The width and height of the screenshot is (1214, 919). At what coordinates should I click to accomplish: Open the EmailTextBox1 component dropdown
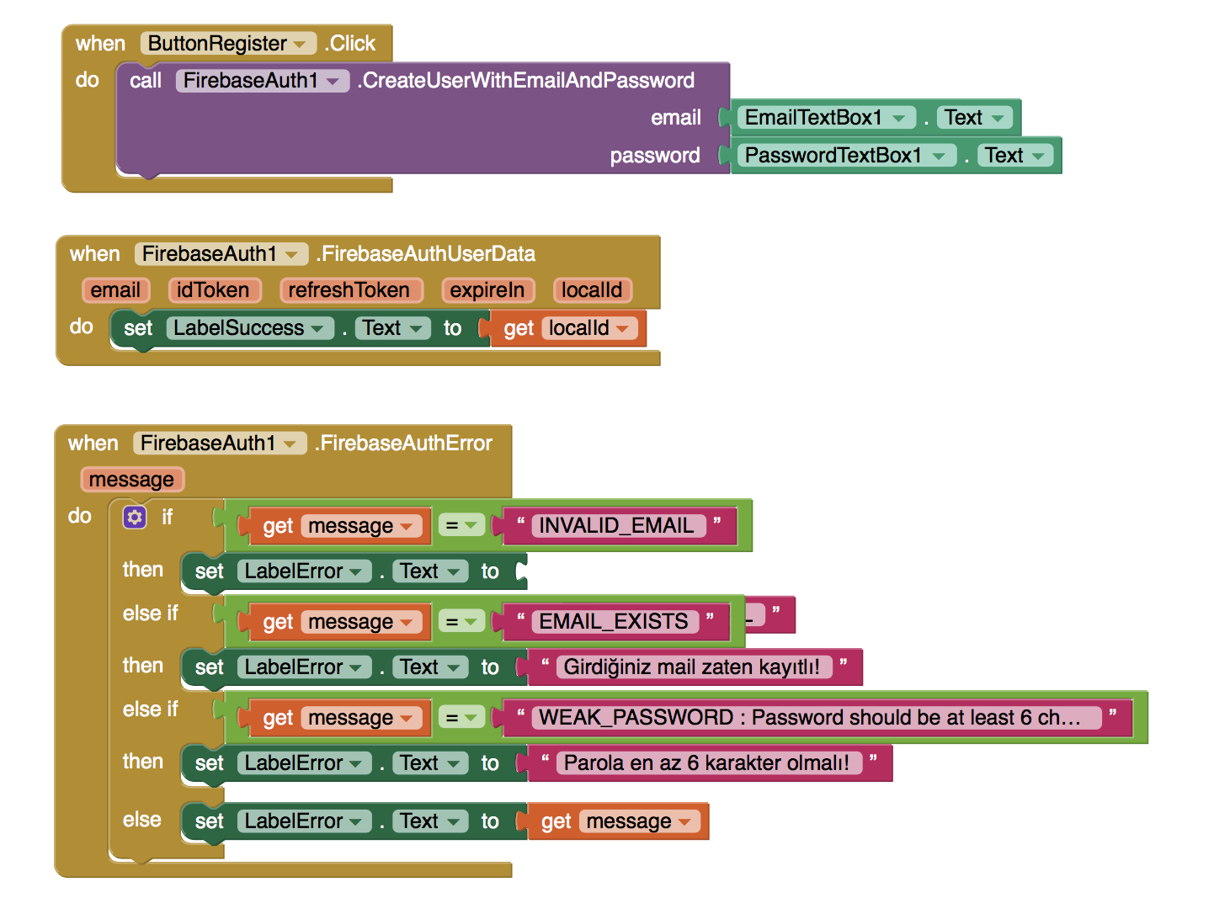tap(826, 118)
